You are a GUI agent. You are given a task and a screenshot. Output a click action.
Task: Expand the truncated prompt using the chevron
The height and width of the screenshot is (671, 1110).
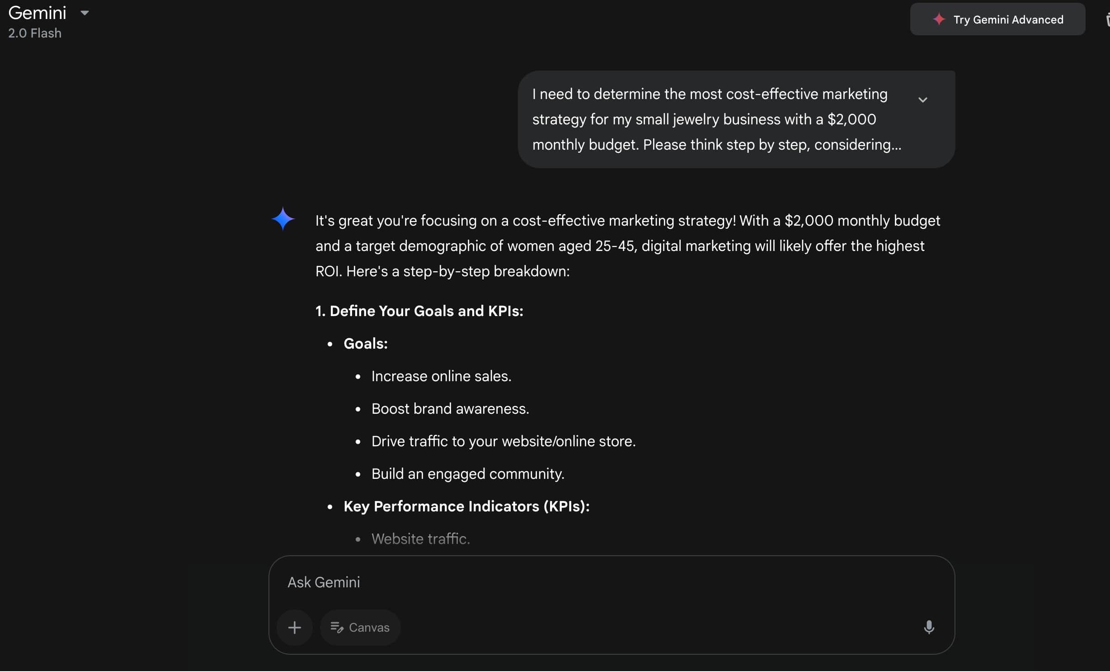coord(923,99)
